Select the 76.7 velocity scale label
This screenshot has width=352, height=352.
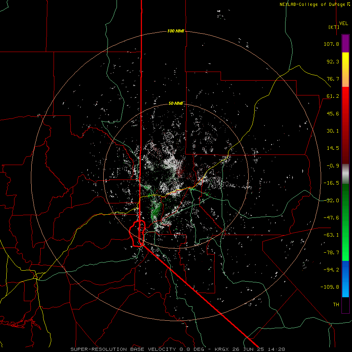point(333,79)
